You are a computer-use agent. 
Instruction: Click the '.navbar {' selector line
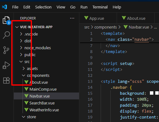click(121, 88)
